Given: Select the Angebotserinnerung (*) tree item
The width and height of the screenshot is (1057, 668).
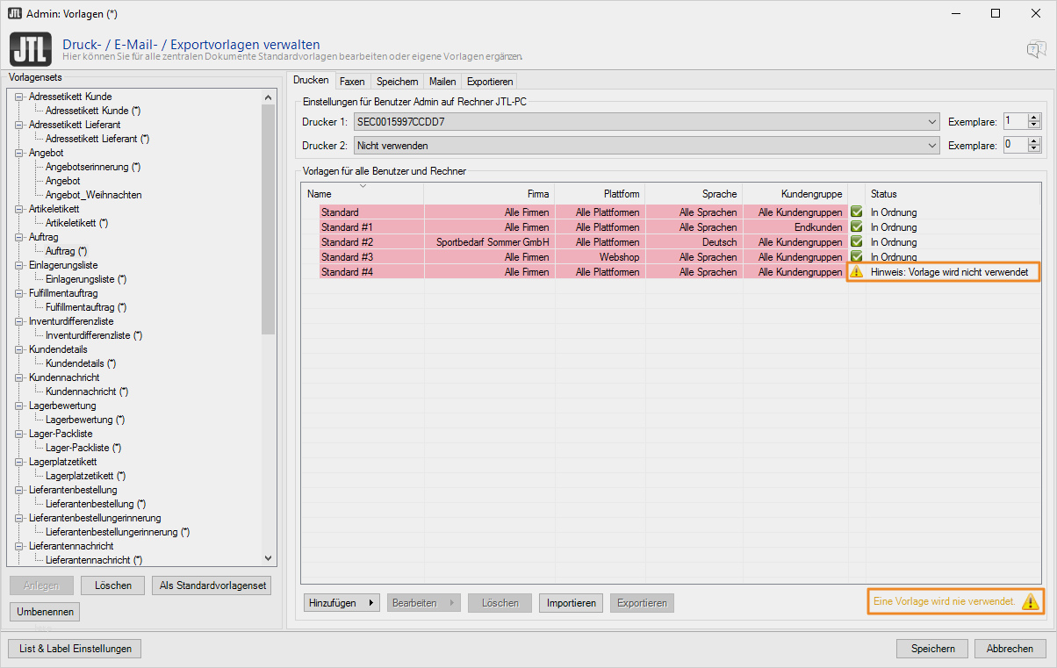Looking at the screenshot, I should tap(93, 167).
